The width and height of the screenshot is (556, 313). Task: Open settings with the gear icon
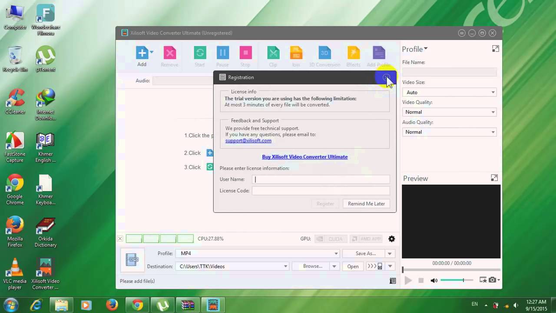392,239
